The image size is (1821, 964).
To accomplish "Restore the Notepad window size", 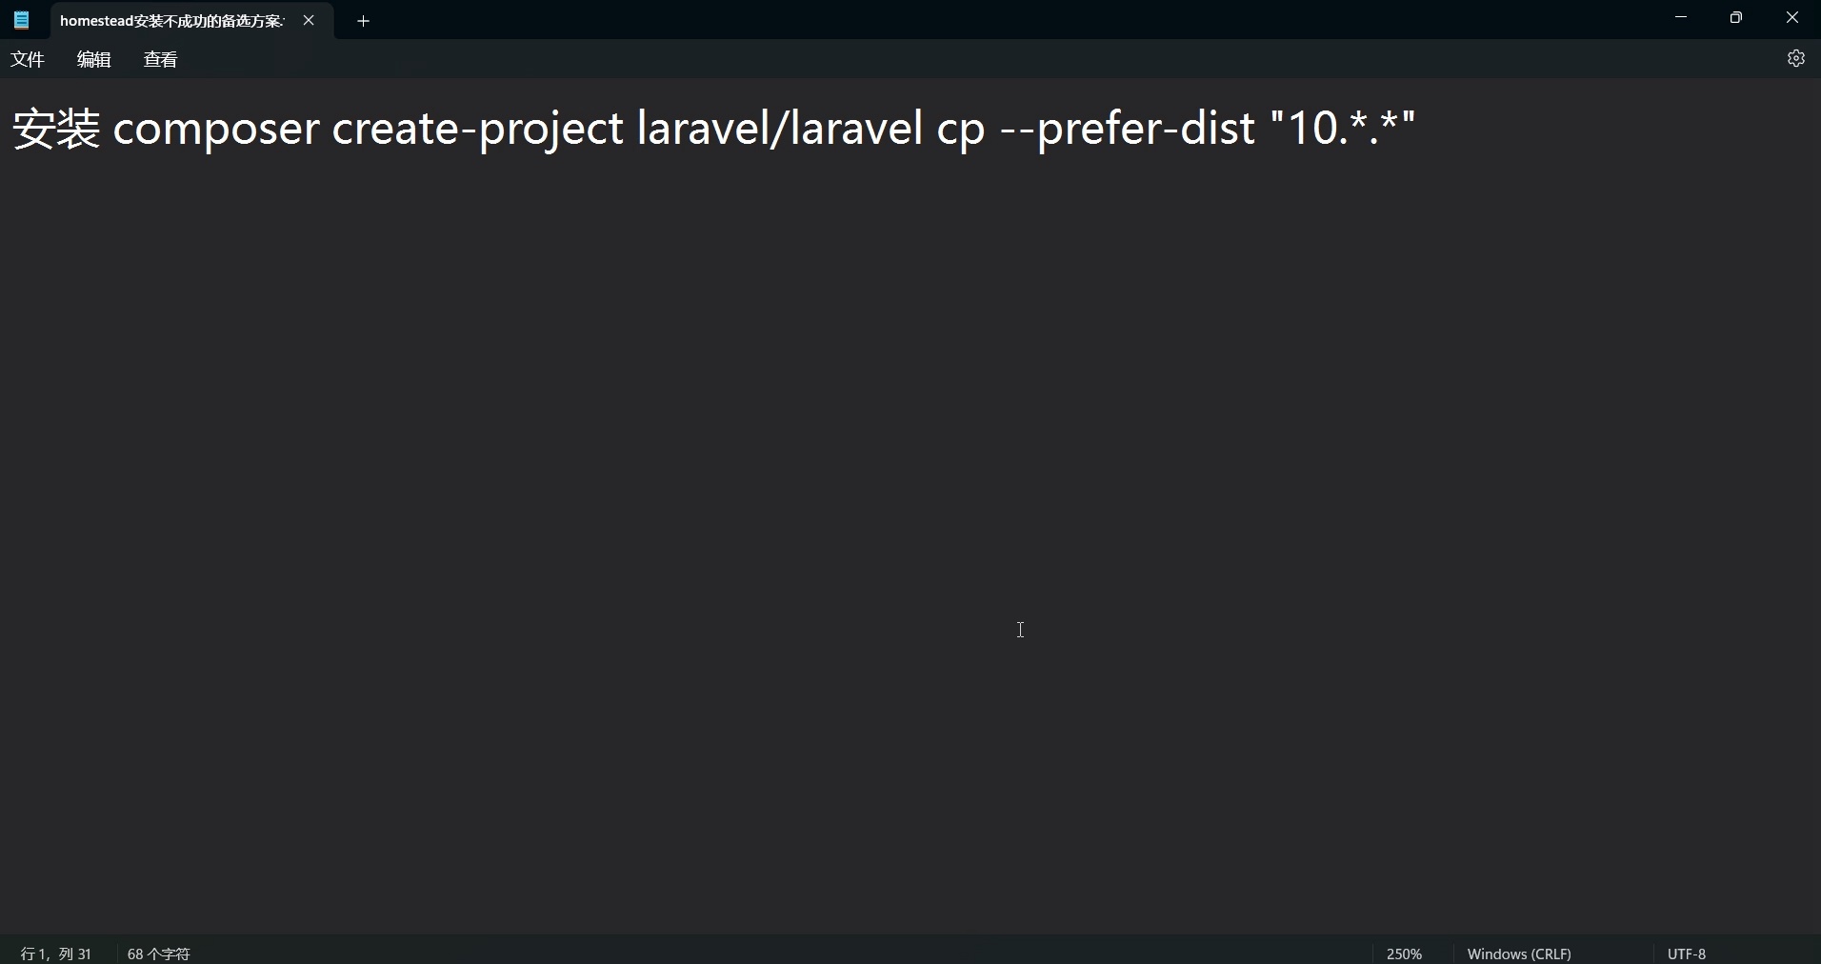I will [x=1735, y=17].
